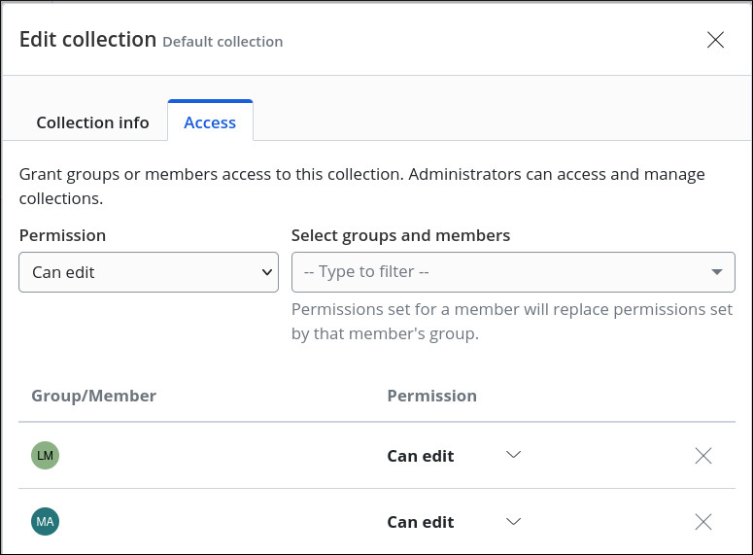The width and height of the screenshot is (753, 555).
Task: Click the Select groups and members label
Action: tap(400, 235)
